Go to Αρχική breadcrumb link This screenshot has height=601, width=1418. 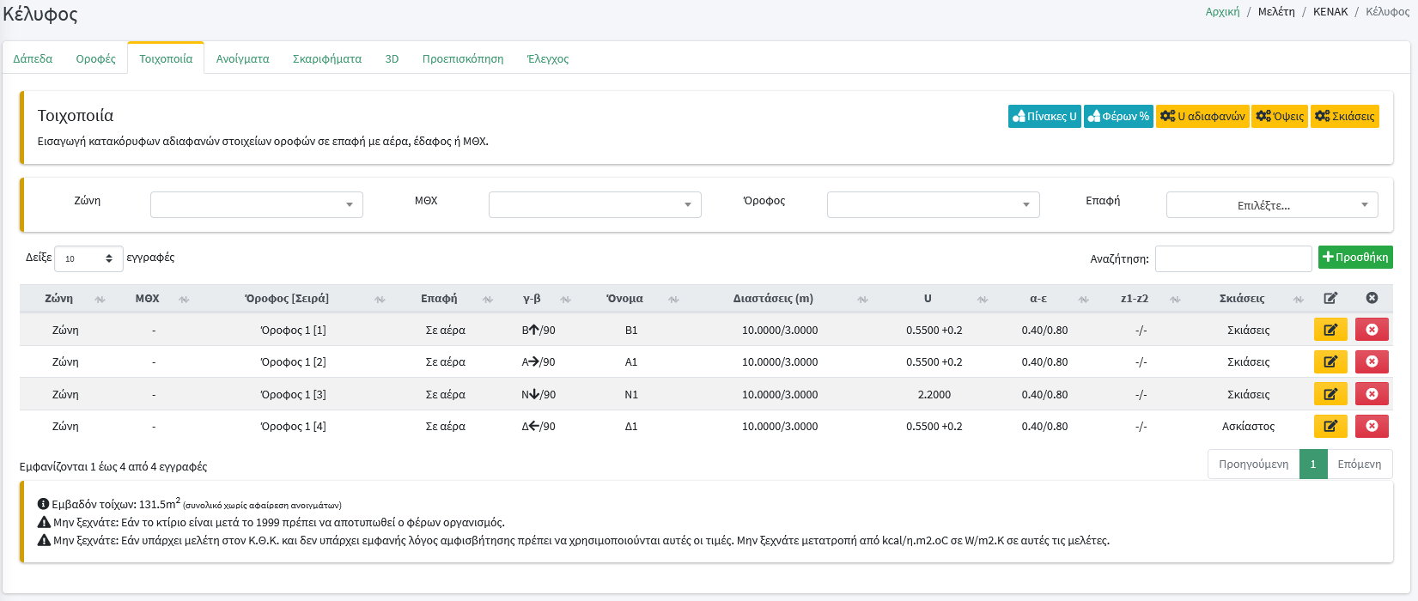(x=1222, y=12)
